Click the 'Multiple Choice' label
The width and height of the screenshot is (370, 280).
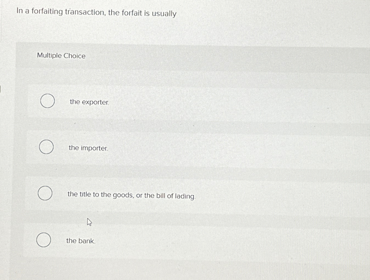pyautogui.click(x=61, y=56)
